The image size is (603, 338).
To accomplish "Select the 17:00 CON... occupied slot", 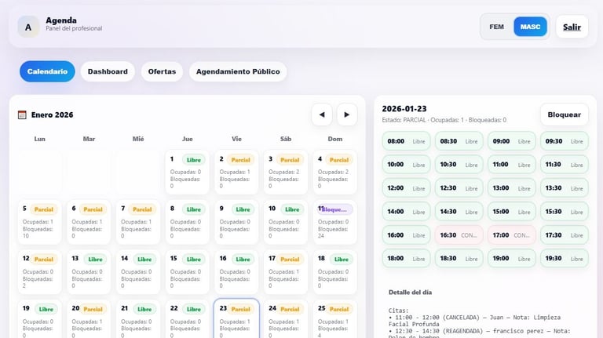I will (x=511, y=235).
